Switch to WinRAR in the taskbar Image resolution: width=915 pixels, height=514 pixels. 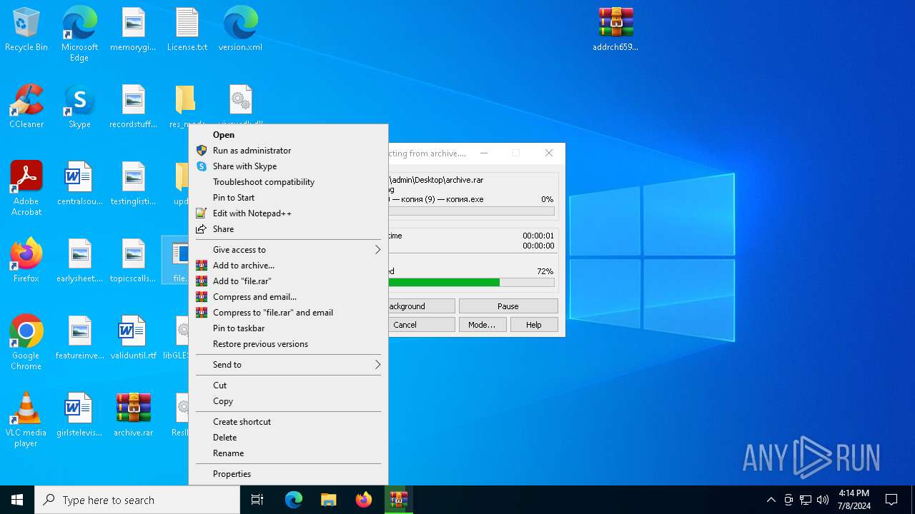click(399, 500)
